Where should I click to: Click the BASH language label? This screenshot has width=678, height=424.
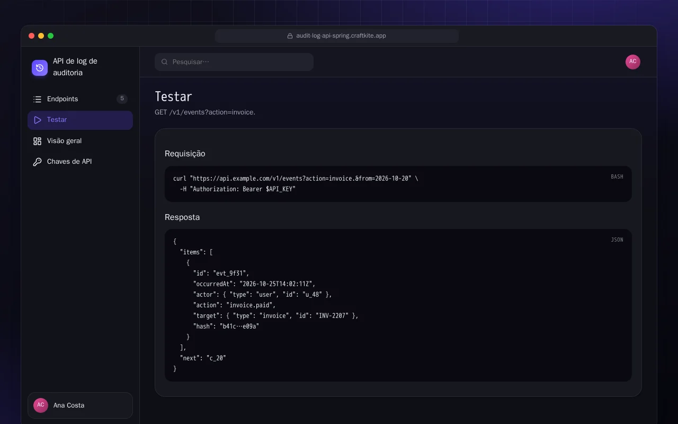(617, 177)
